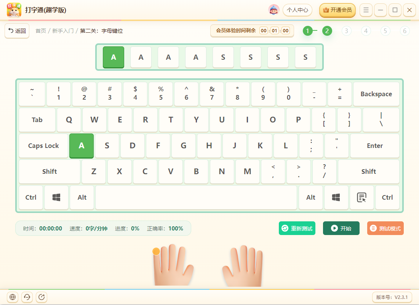Click the orange dot on the left pinky finger
The image size is (419, 305).
click(156, 251)
